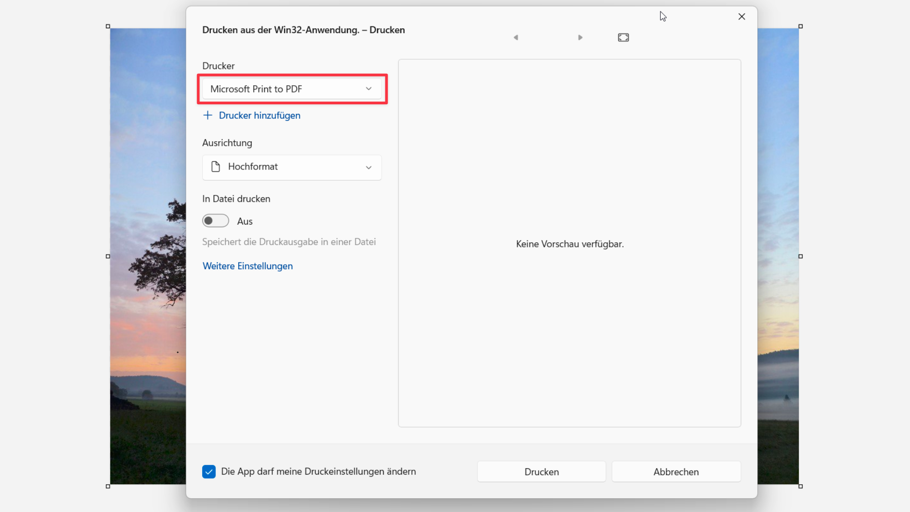Close the Drucken dialog with X
This screenshot has width=910, height=512.
click(741, 17)
